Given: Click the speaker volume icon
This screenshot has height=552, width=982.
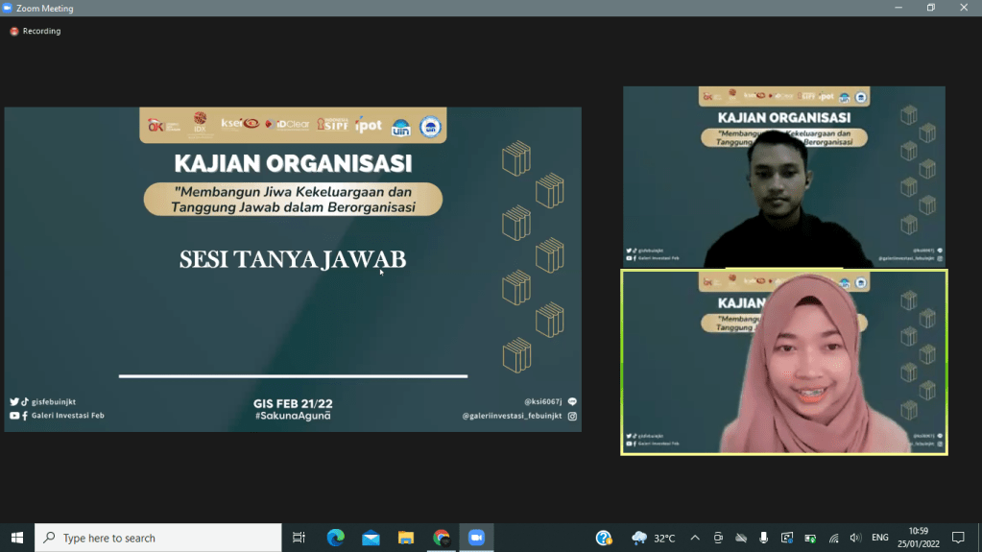Looking at the screenshot, I should (x=855, y=538).
